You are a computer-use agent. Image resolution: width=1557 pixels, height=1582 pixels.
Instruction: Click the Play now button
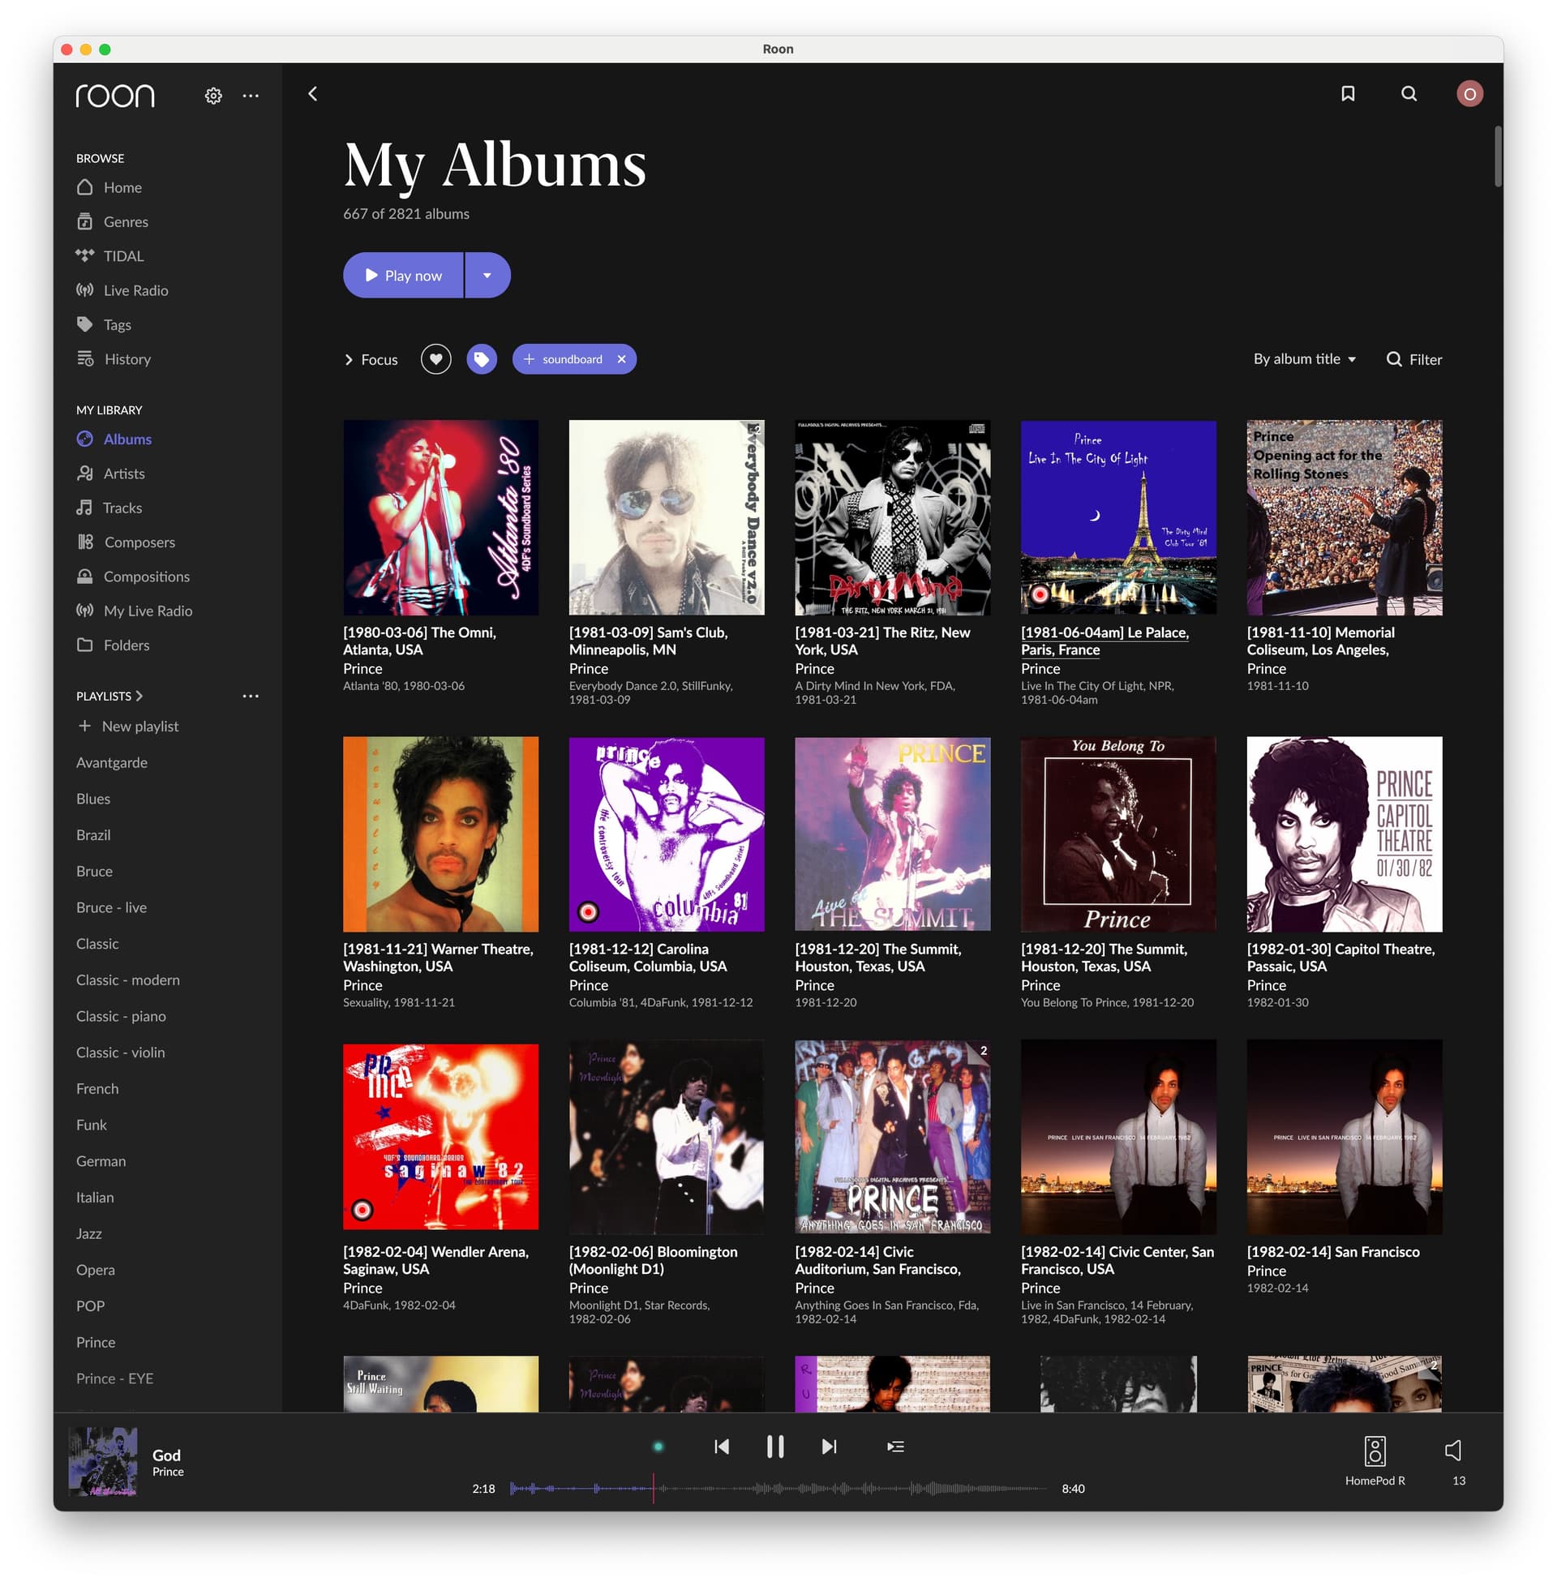pyautogui.click(x=403, y=276)
